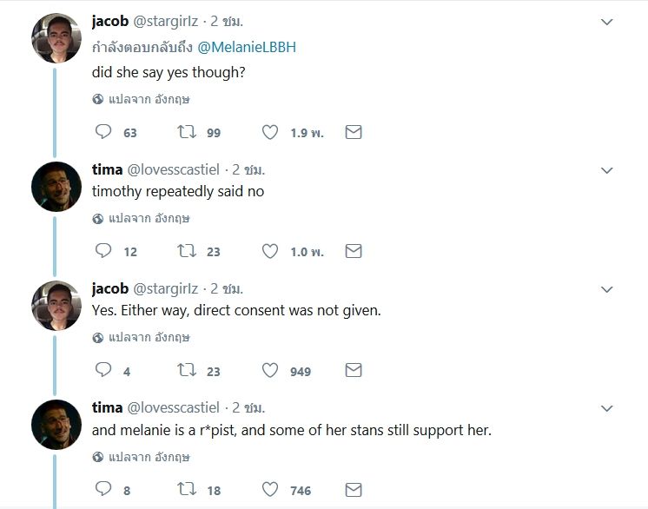Message the "timothy repeatedly said no" tweet
Screen dimensions: 648x509
354,251
